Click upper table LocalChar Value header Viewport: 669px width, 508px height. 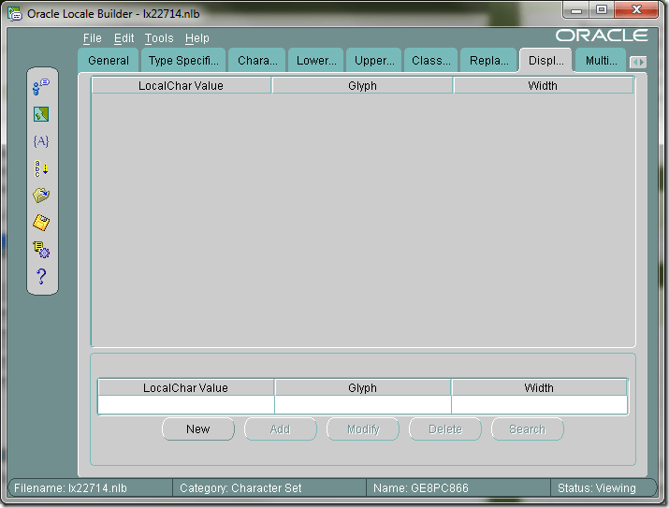(182, 86)
